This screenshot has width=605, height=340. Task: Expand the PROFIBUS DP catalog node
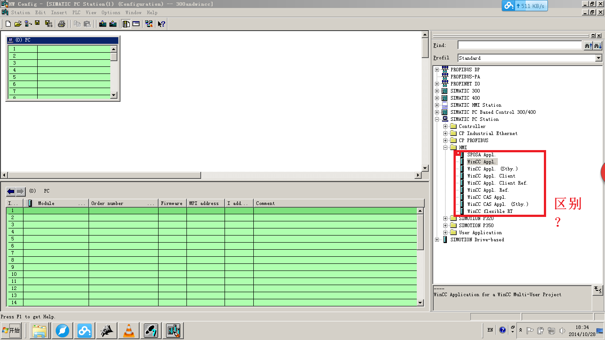(437, 70)
